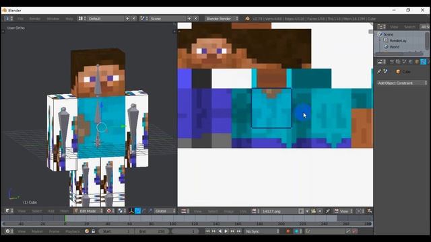Open the Blender Render engine dropdown
The width and height of the screenshot is (431, 242).
click(x=222, y=19)
